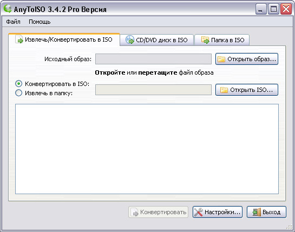Click Открыть образ... button

pyautogui.click(x=247, y=59)
